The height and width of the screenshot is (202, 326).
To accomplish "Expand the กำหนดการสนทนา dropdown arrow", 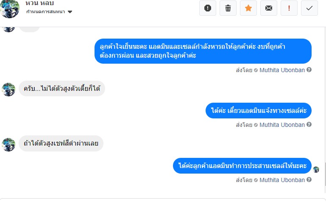I will pos(70,12).
